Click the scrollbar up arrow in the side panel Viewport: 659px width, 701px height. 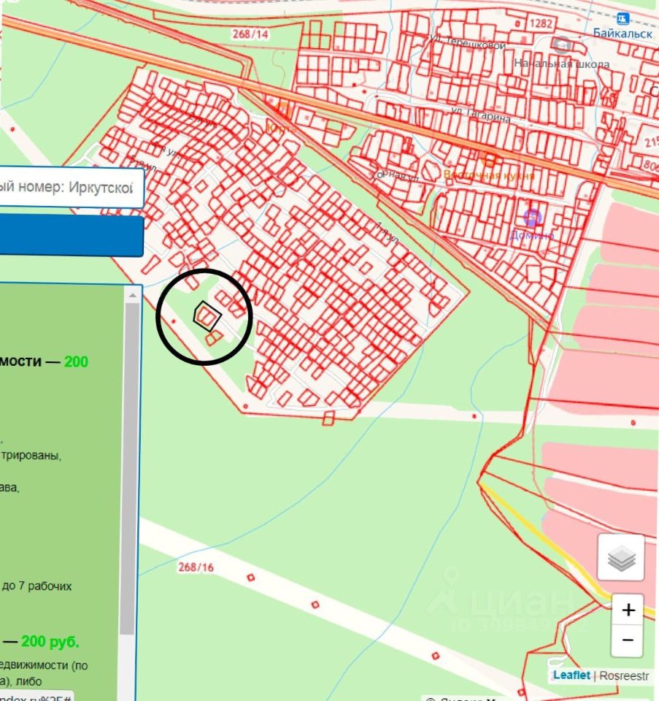click(x=132, y=295)
